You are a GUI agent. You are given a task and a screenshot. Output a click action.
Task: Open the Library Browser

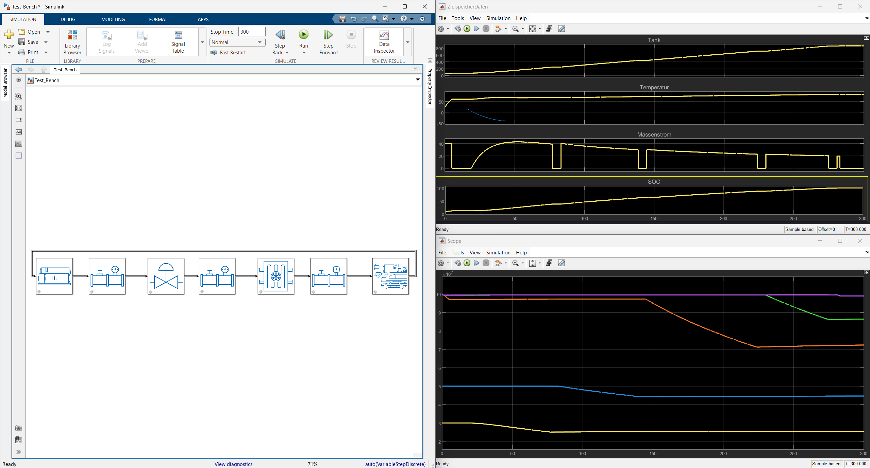pyautogui.click(x=72, y=42)
